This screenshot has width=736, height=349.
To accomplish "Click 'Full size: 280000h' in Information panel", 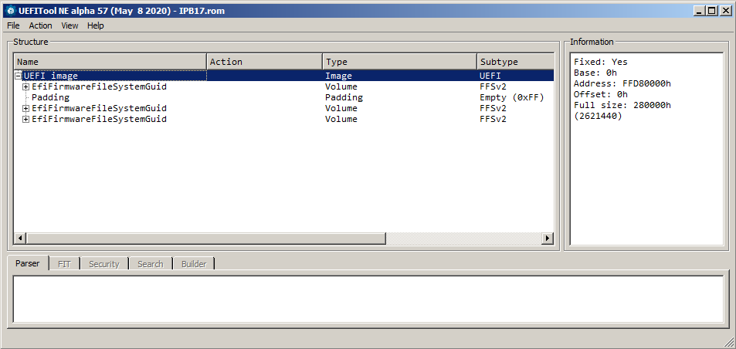I will click(622, 105).
